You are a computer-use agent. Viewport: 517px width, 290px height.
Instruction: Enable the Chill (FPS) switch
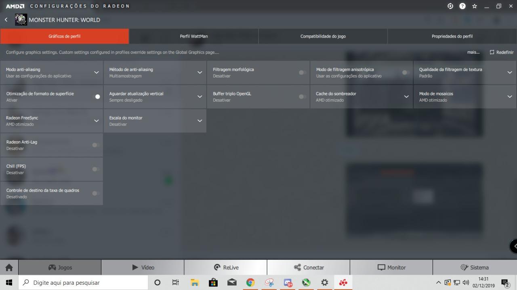[96, 169]
